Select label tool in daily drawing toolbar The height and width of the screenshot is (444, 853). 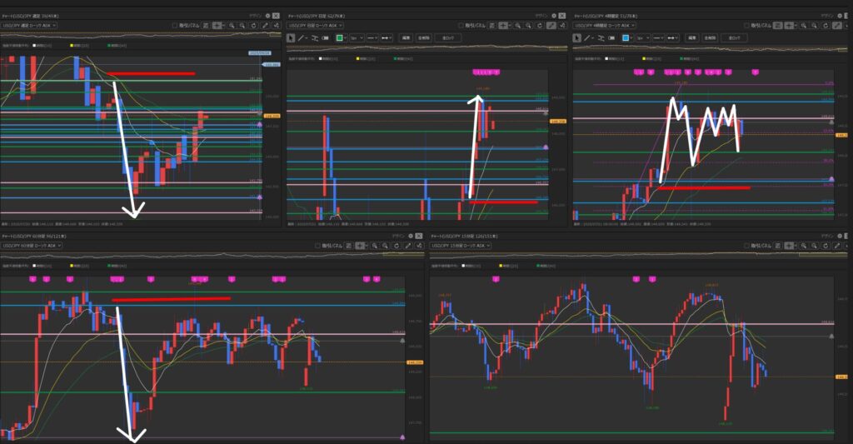point(325,37)
